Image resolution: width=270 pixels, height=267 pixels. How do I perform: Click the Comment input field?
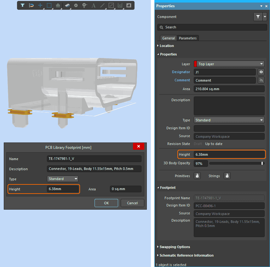(x=225, y=80)
